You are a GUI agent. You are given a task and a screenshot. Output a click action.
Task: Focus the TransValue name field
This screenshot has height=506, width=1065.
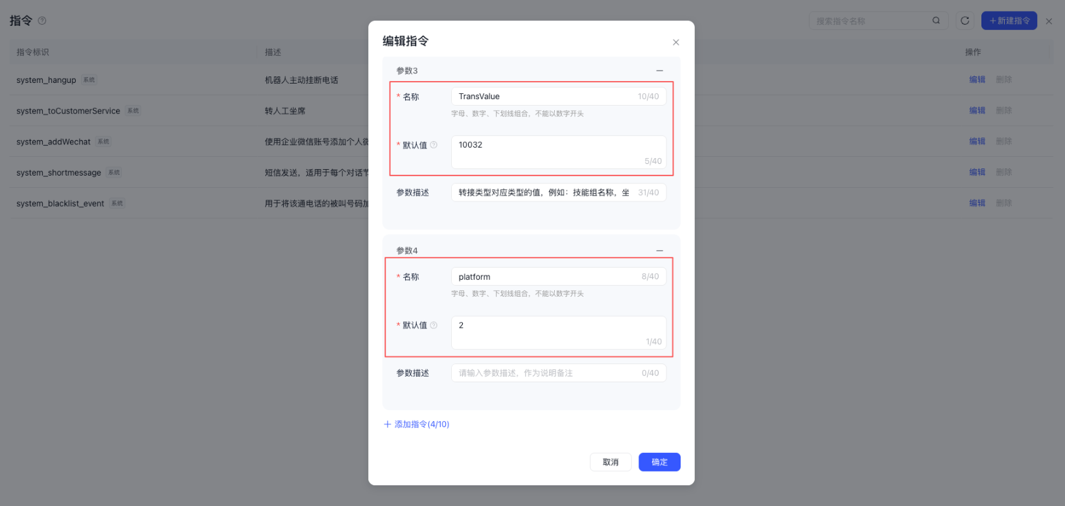pyautogui.click(x=558, y=97)
